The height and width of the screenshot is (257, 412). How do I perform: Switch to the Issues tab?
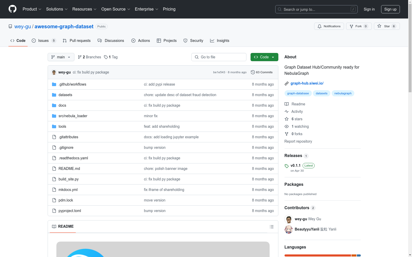pyautogui.click(x=44, y=41)
